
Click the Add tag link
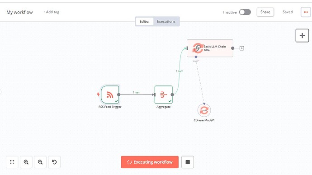51,12
